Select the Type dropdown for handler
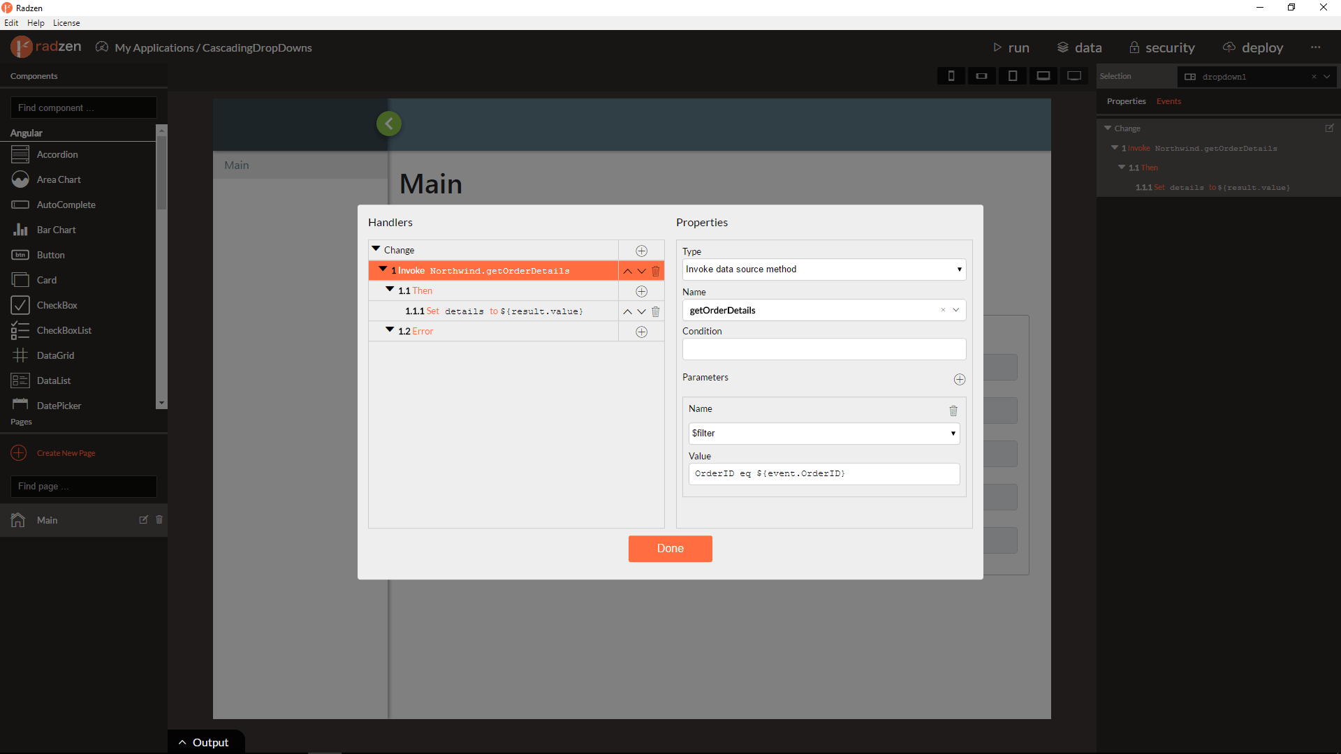This screenshot has height=754, width=1341. tap(823, 268)
